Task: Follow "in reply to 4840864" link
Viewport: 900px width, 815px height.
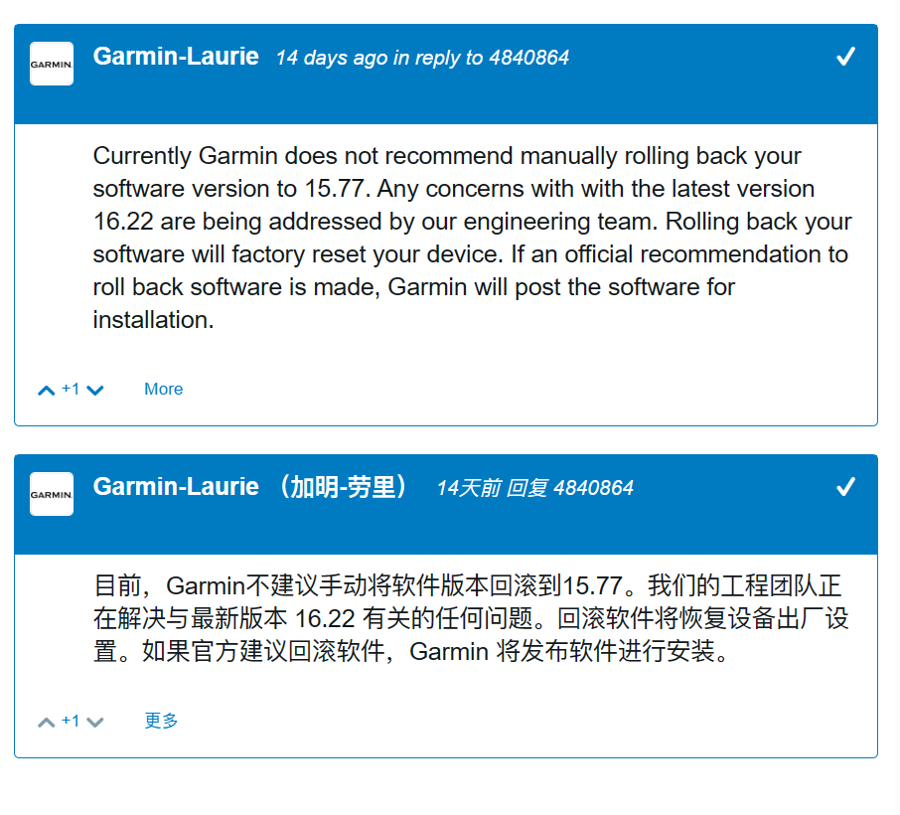Action: point(482,58)
